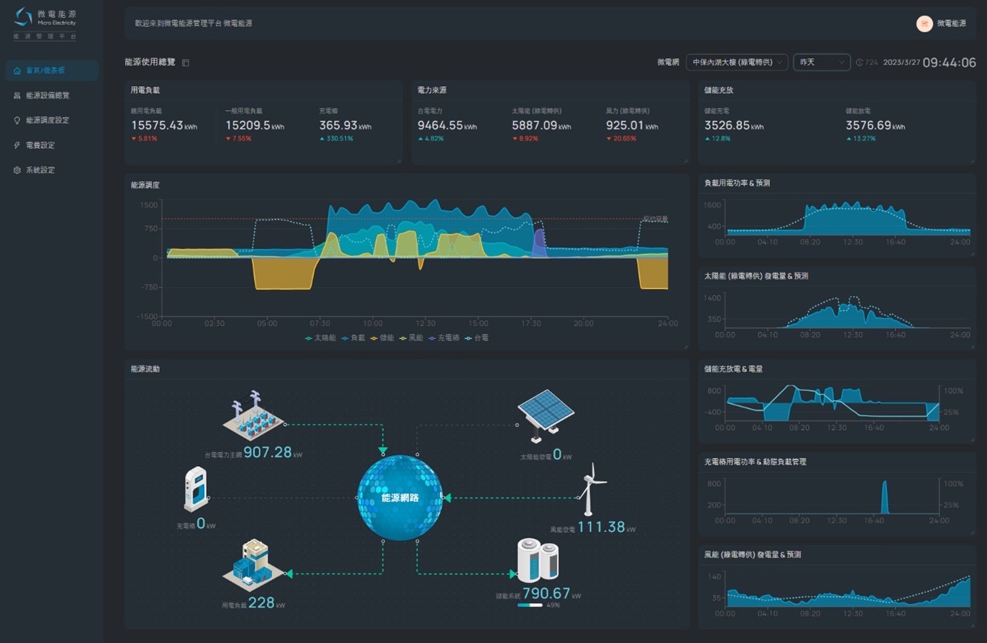Select the wind turbine icon
The height and width of the screenshot is (643, 987).
[590, 489]
